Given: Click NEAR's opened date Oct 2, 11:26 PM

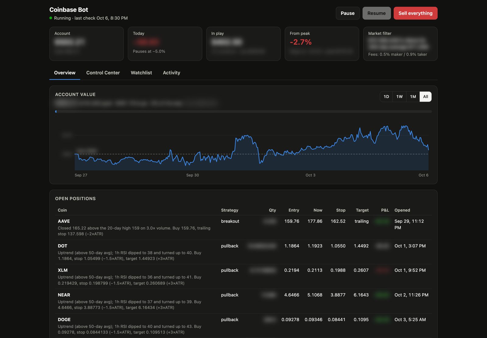Looking at the screenshot, I should pos(411,295).
